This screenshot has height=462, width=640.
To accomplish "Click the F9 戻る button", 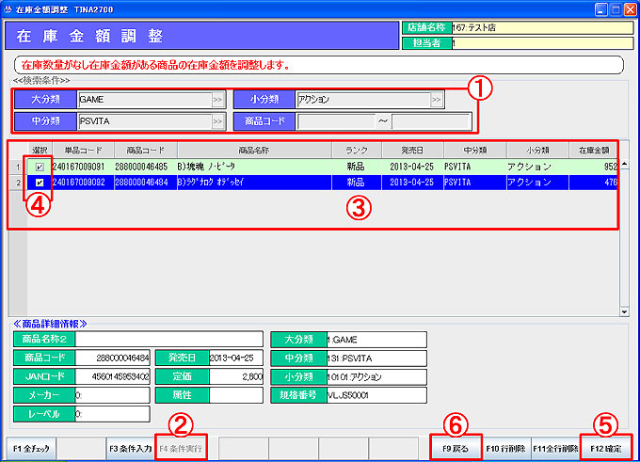I will [456, 448].
